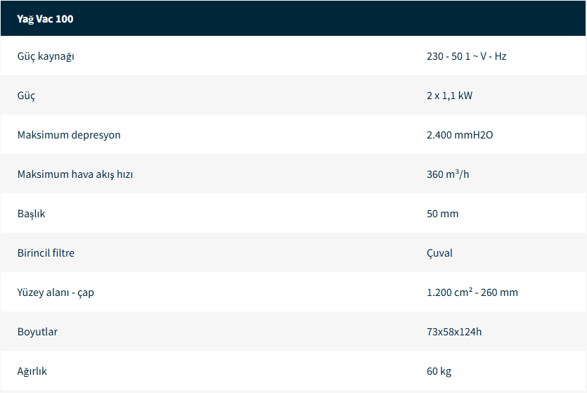Select the 'Güç kaynağı' row label

(x=46, y=56)
